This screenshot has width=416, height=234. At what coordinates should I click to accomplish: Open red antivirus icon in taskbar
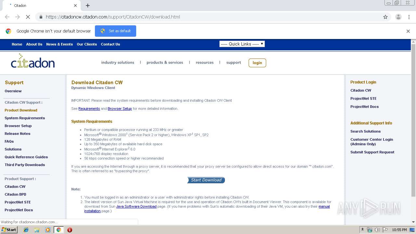[x=70, y=230]
